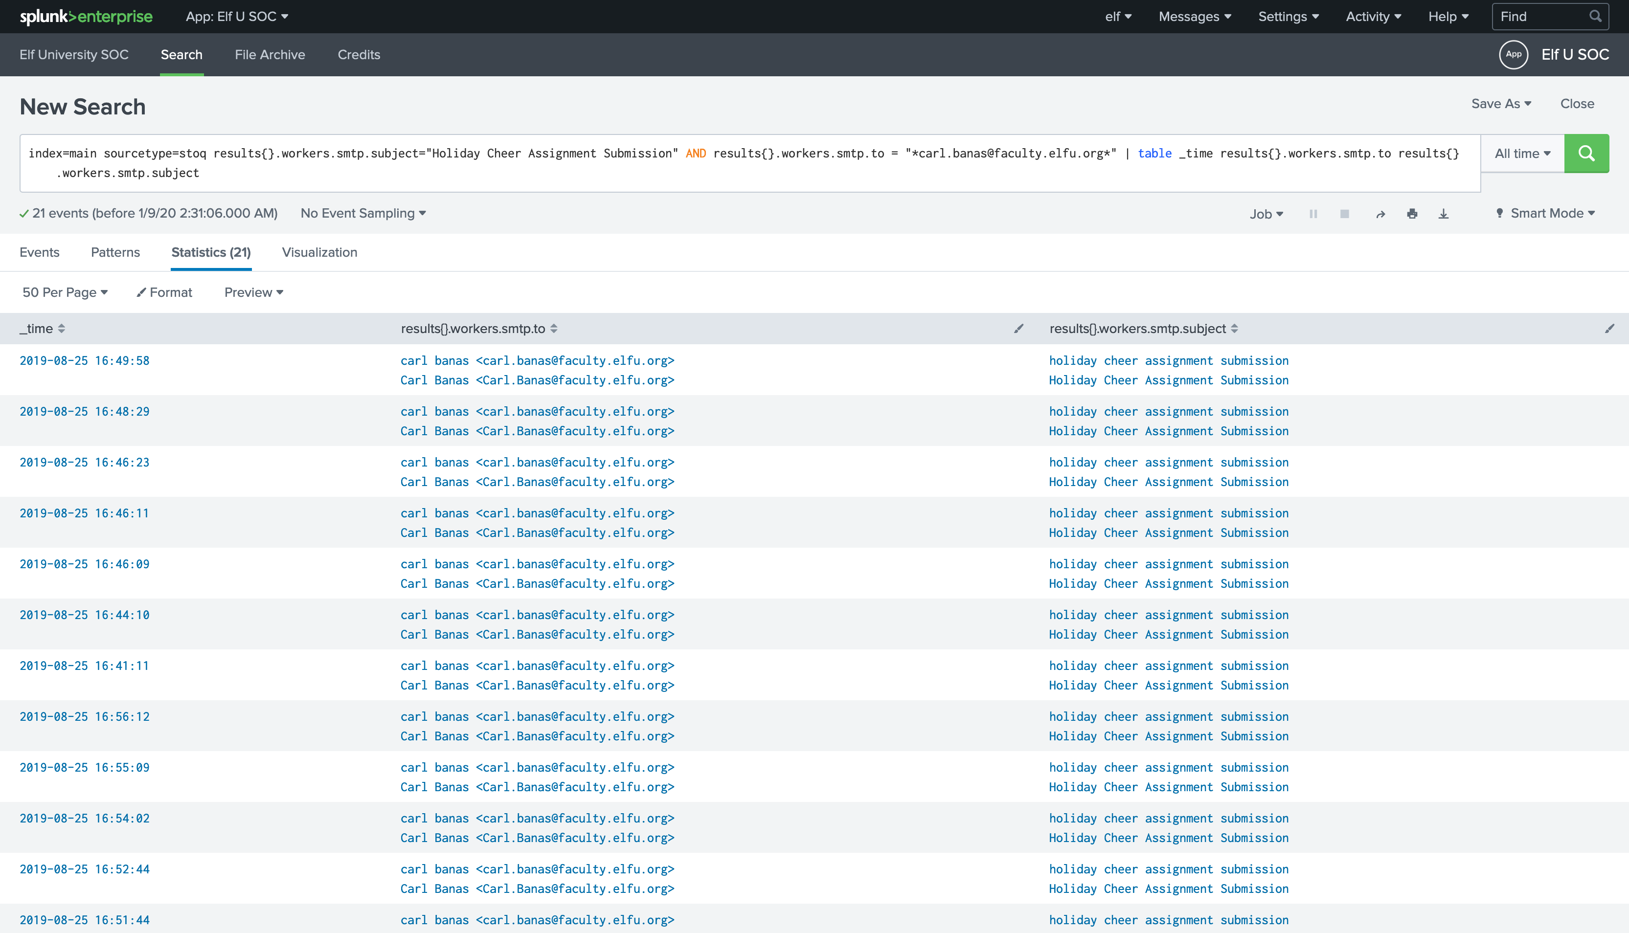
Task: Edit format of smtp.to column
Action: point(1018,329)
